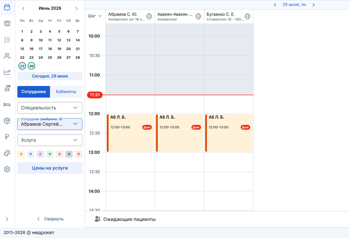Go to previous month in mini calendar

(x=24, y=8)
